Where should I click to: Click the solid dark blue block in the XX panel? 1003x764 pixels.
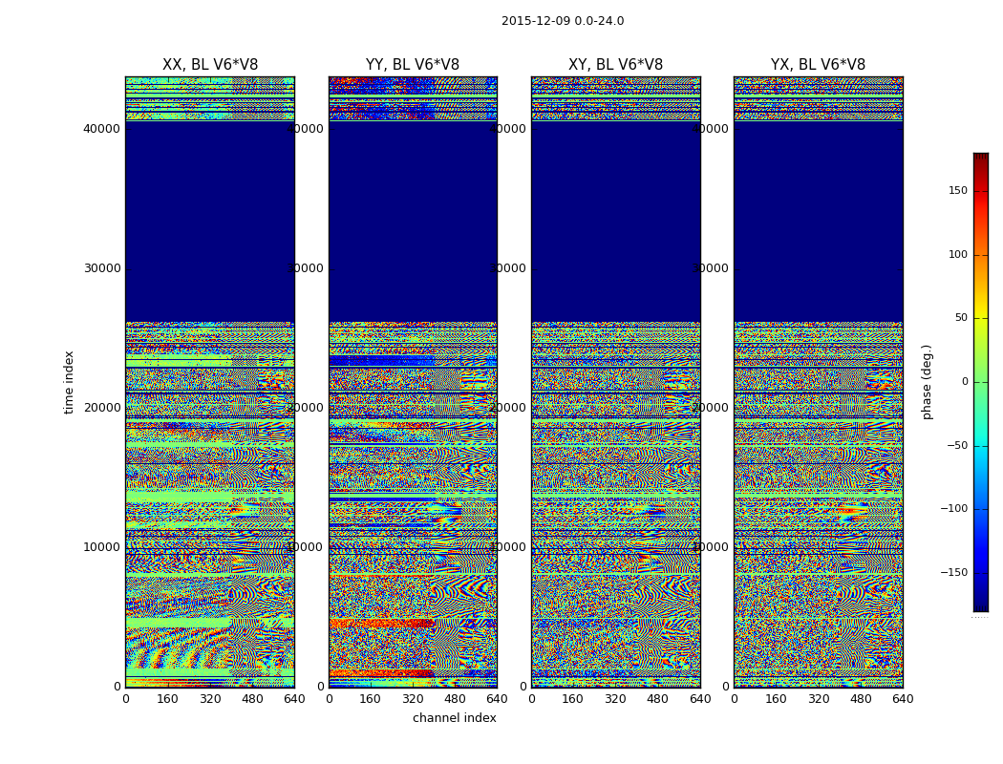tap(210, 220)
